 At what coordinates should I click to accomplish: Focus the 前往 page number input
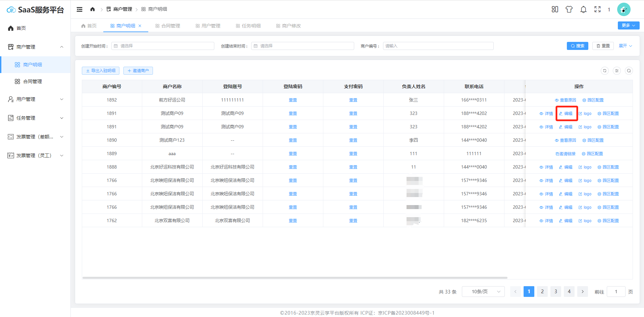click(616, 292)
